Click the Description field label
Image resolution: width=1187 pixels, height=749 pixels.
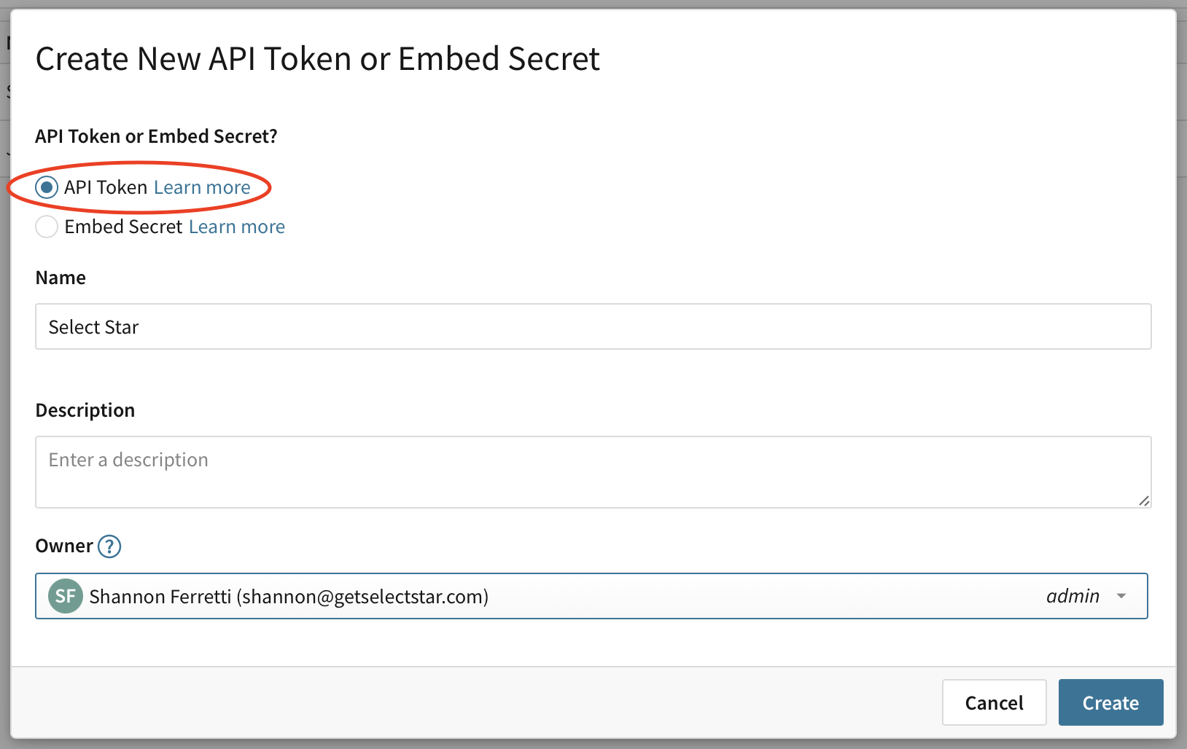[85, 410]
